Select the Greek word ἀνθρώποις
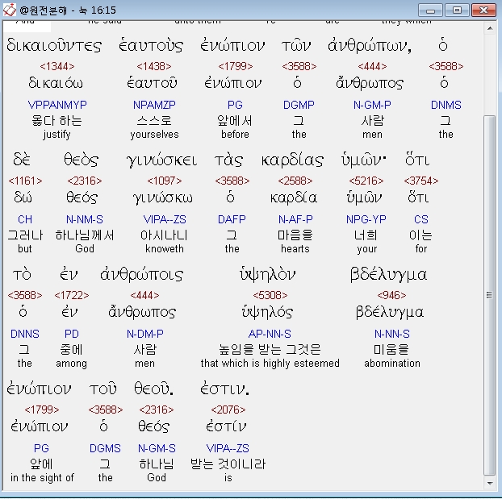Viewport: 502px width, 499px height. pyautogui.click(x=141, y=274)
